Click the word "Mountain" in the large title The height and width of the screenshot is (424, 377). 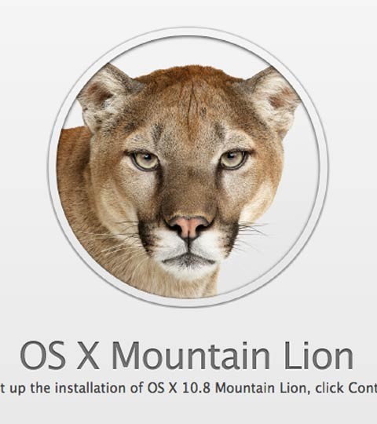pos(190,355)
